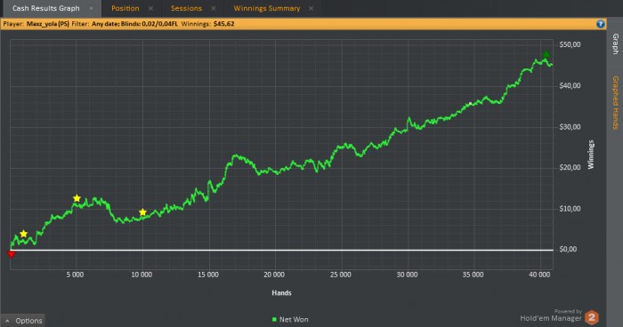Click the 40 000 hands axis label
This screenshot has width=623, height=327.
(x=539, y=275)
